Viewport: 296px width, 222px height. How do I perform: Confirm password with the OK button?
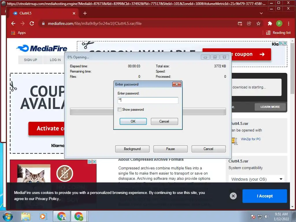[133, 121]
